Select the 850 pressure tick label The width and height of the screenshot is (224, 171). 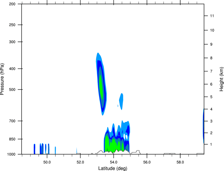(12, 139)
